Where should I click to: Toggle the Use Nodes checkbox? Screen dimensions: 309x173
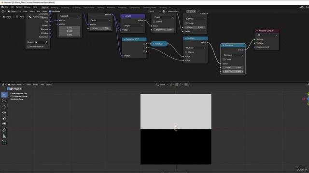pos(50,12)
